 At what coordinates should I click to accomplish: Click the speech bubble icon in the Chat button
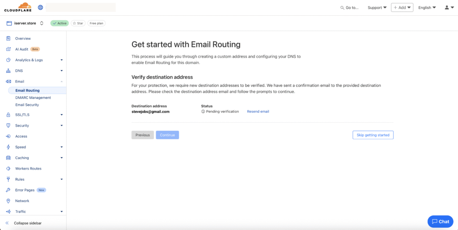pyautogui.click(x=435, y=221)
